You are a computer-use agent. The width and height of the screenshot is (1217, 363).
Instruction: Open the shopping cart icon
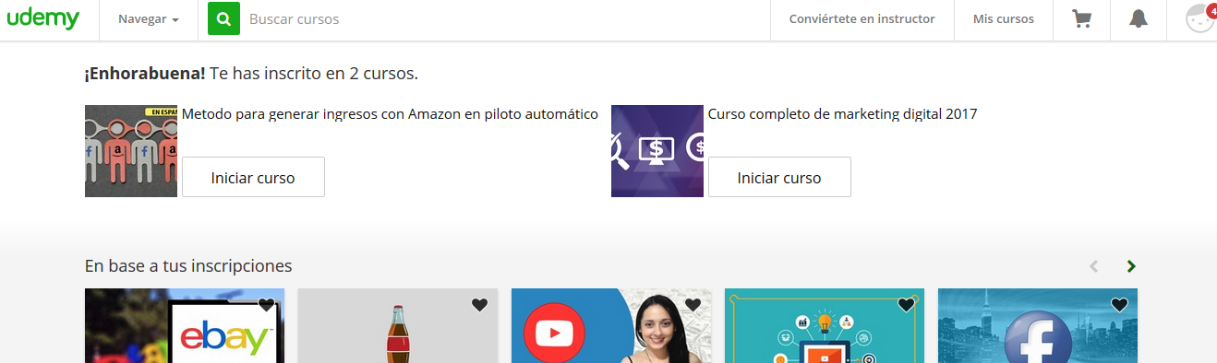coord(1081,18)
